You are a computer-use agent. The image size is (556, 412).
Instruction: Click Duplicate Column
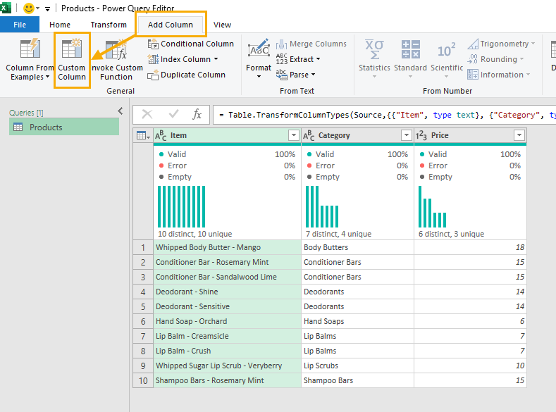(187, 75)
